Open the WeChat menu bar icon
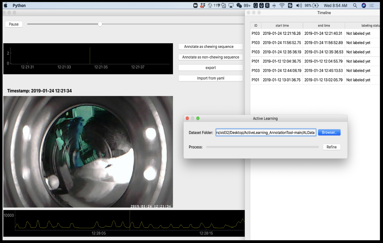The width and height of the screenshot is (383, 243). pyautogui.click(x=239, y=5)
